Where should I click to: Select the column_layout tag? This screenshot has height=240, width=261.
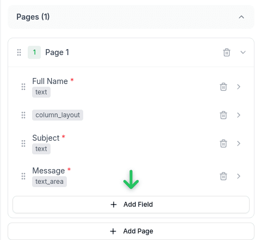pyautogui.click(x=58, y=115)
